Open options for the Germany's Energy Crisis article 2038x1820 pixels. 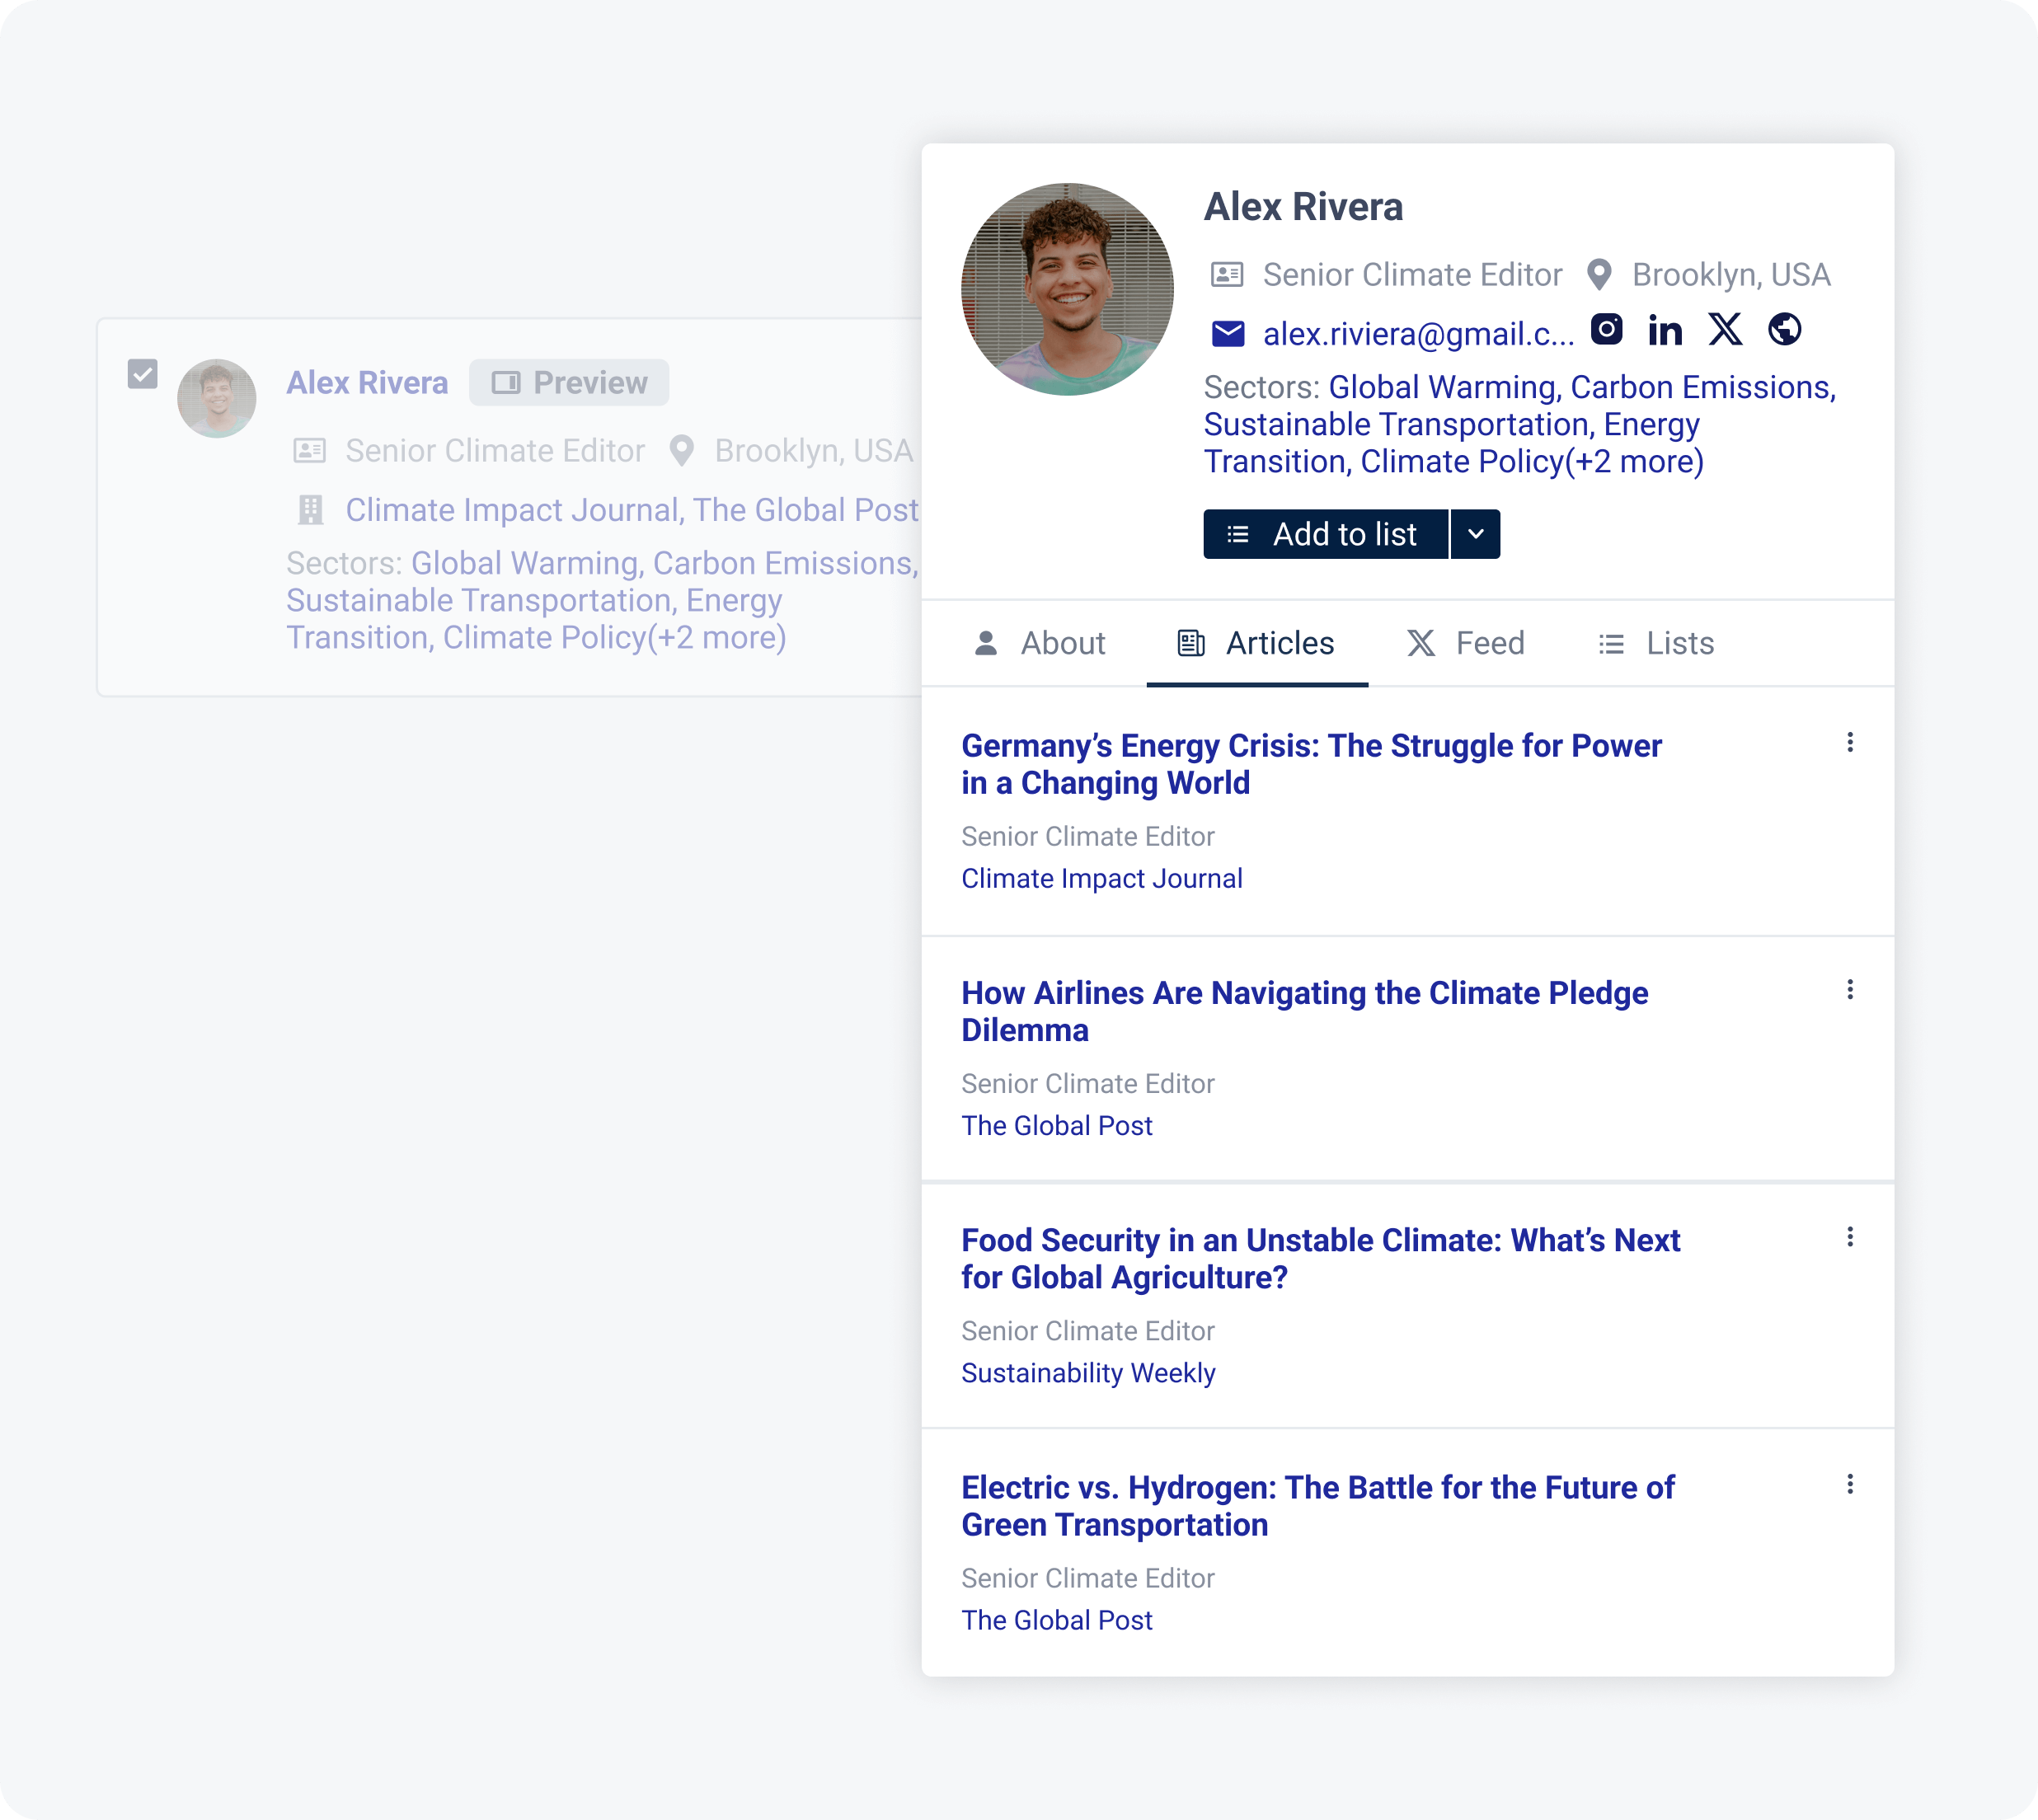[1850, 743]
